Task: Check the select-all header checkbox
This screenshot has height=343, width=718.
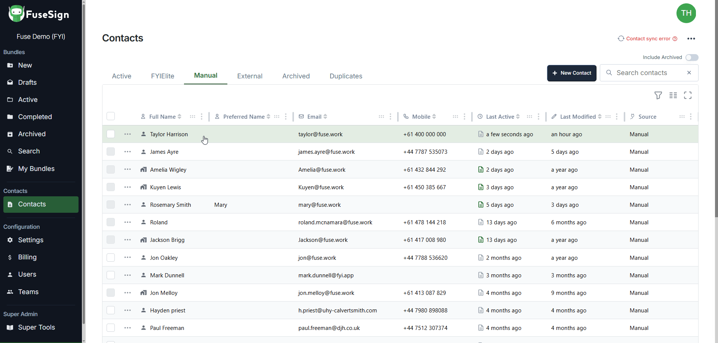Action: pos(111,116)
